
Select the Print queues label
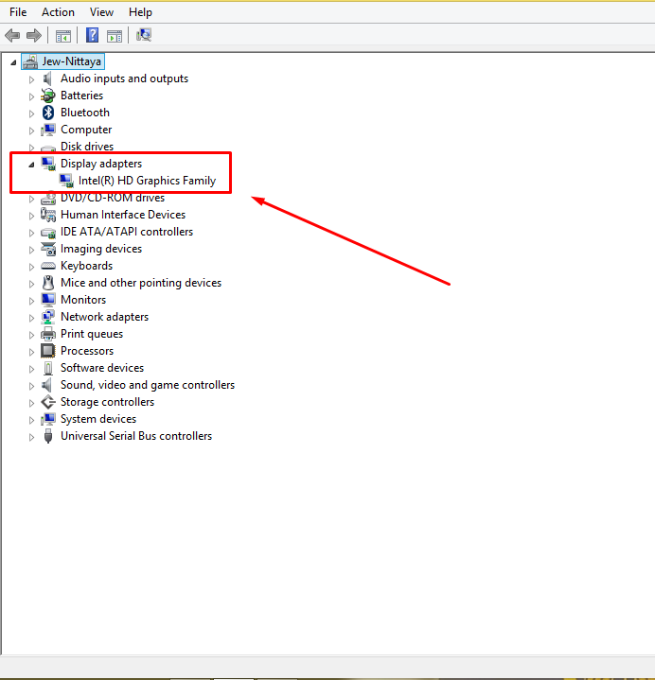tap(92, 334)
